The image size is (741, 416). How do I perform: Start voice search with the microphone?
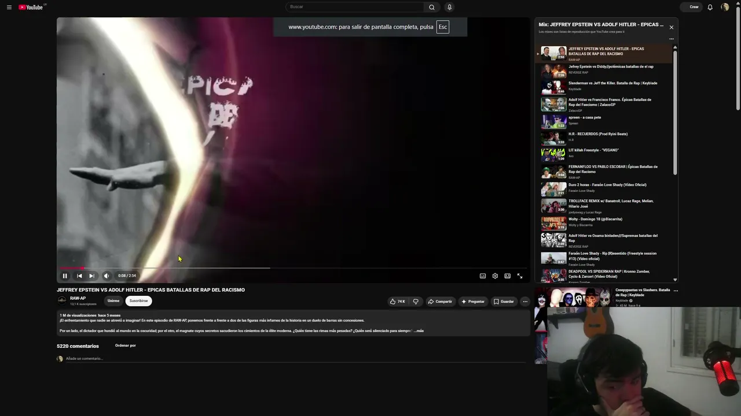coord(449,7)
